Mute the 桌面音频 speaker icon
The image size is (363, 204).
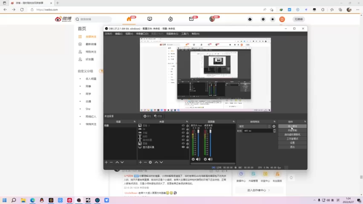point(210,159)
